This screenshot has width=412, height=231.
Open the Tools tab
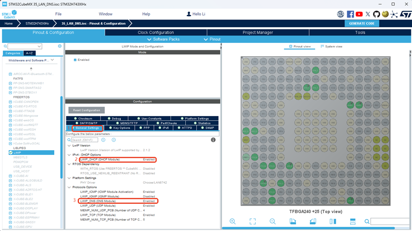(360, 32)
